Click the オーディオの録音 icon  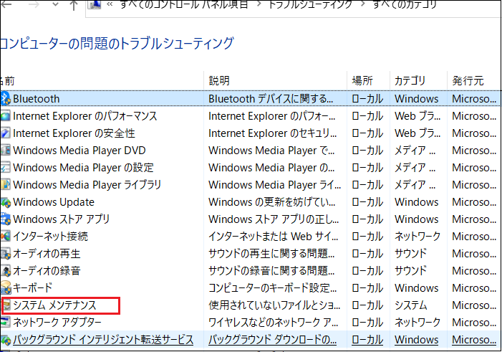click(5, 271)
